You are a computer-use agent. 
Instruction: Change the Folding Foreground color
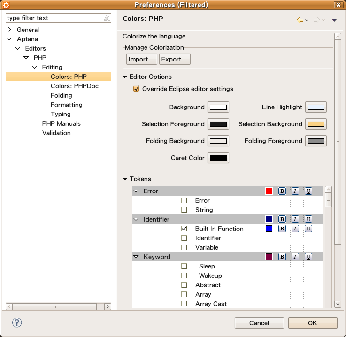[x=316, y=141]
